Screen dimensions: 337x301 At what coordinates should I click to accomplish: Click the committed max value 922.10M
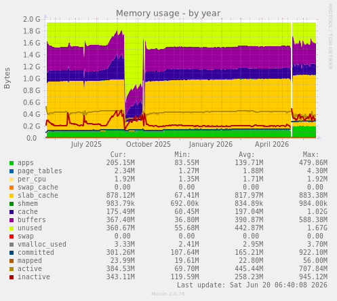(x=313, y=253)
